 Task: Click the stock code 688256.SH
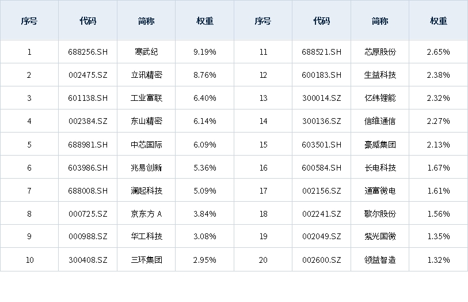pyautogui.click(x=87, y=52)
